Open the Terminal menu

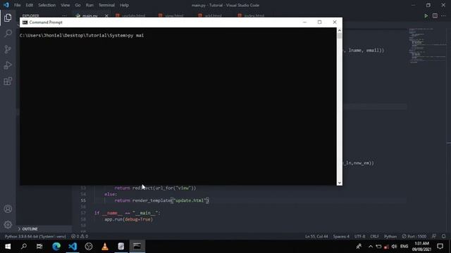click(x=106, y=5)
